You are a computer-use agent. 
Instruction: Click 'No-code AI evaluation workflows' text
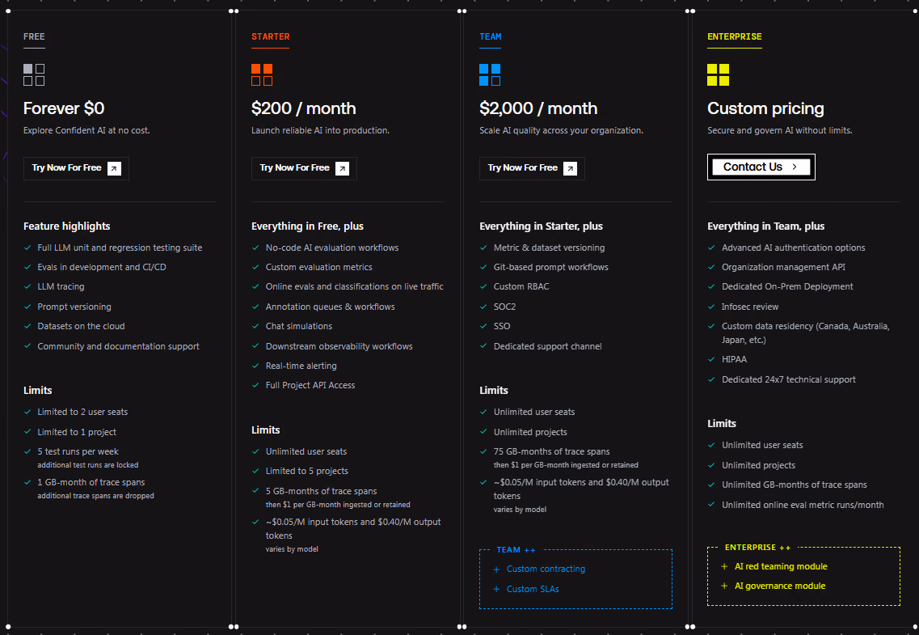(x=331, y=248)
